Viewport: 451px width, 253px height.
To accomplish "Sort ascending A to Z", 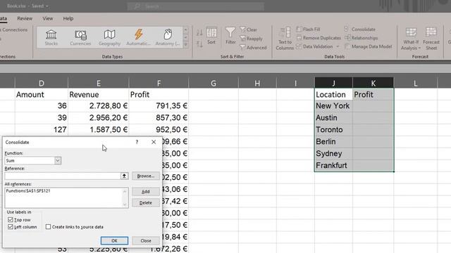I will pos(199,32).
